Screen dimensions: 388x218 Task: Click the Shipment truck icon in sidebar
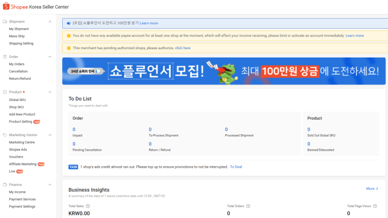(x=5, y=22)
